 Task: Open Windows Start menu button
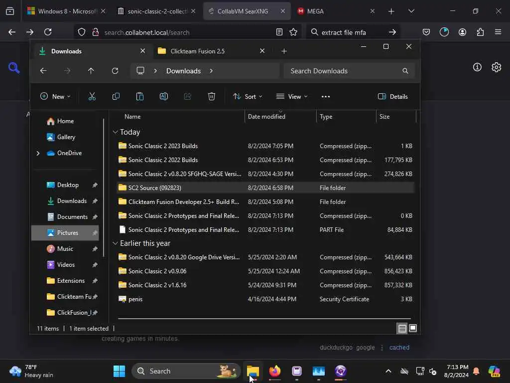[x=119, y=371]
